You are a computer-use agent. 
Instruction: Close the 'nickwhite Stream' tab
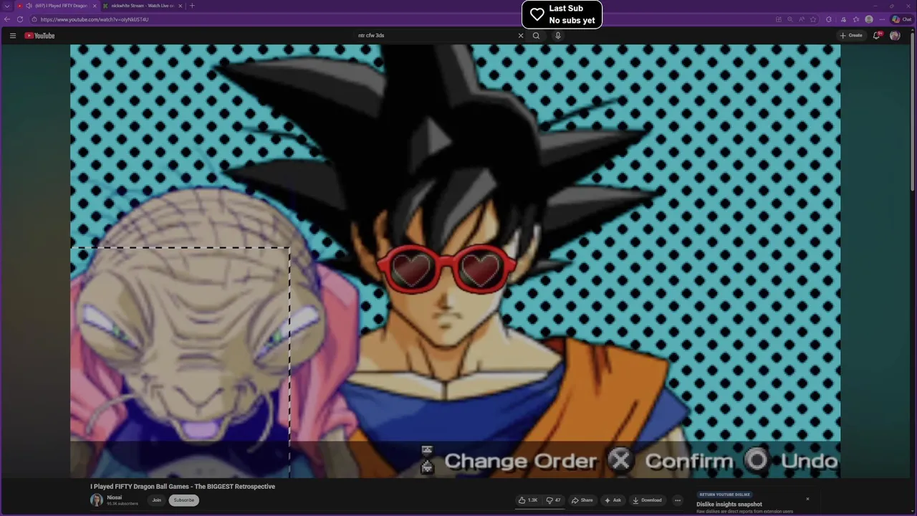[181, 6]
